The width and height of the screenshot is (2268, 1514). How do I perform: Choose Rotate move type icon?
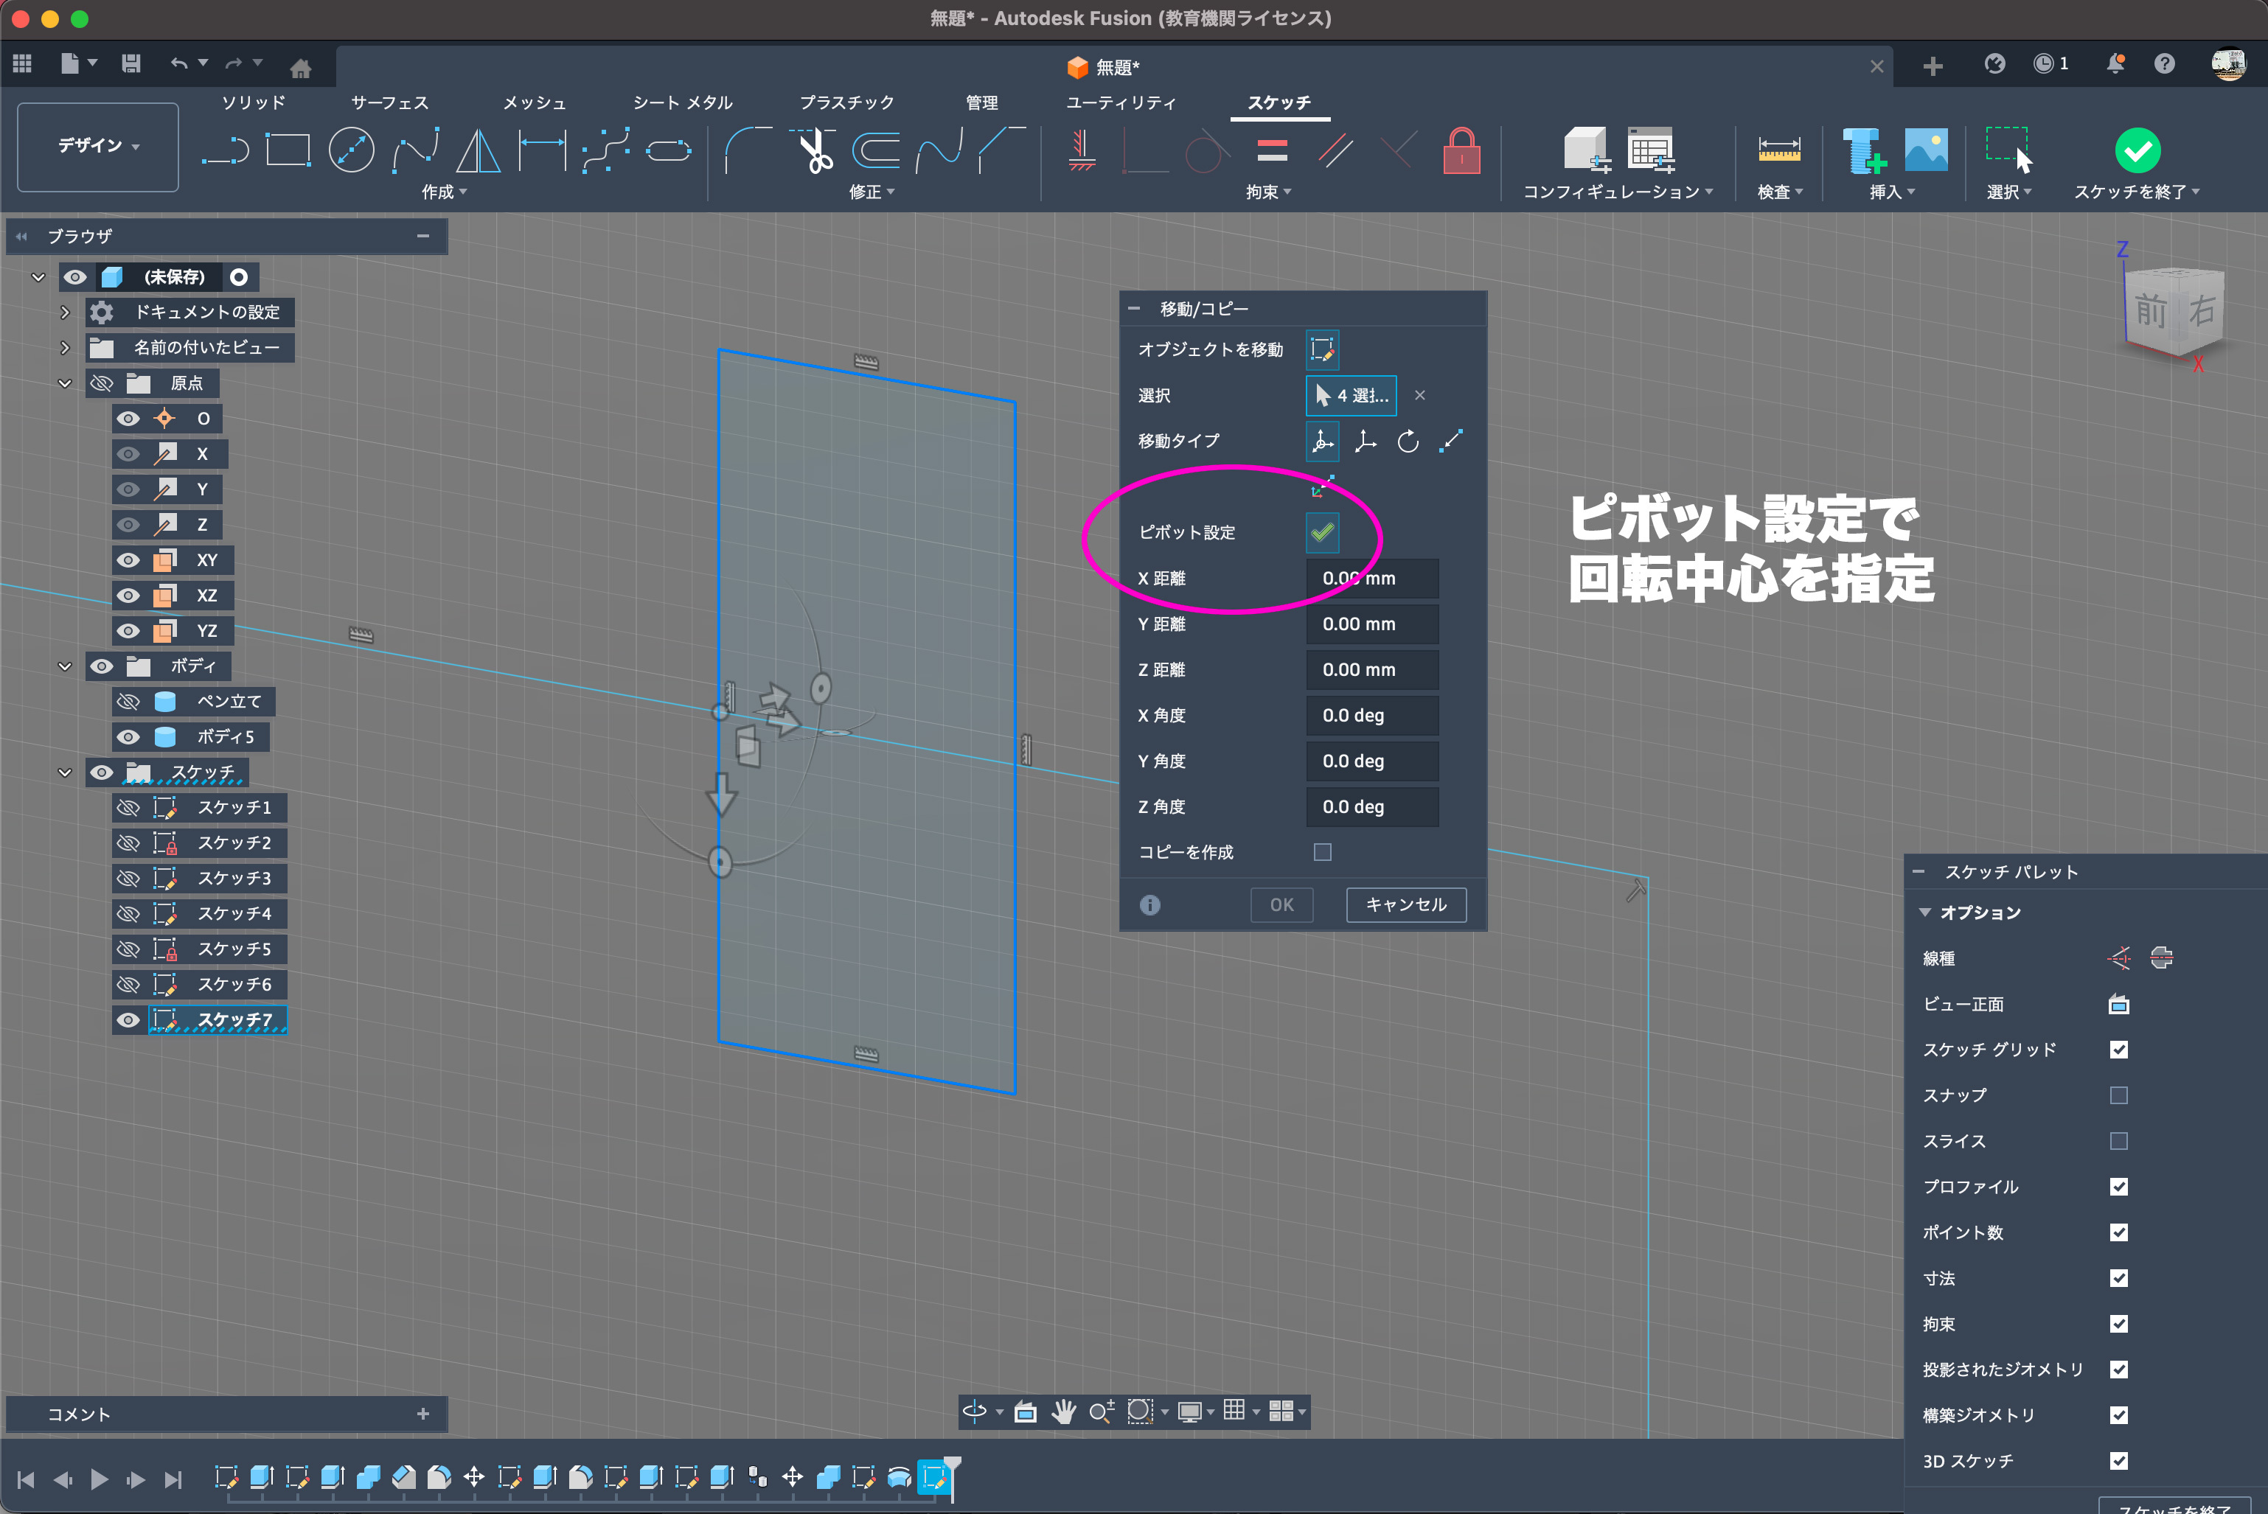tap(1408, 442)
